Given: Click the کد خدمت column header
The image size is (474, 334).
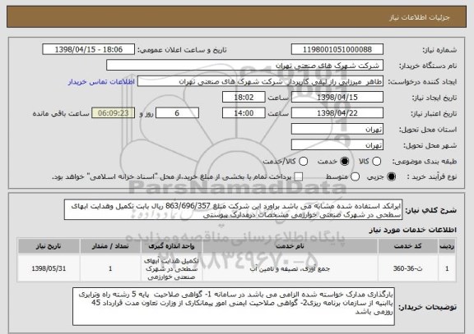Looking at the screenshot, I should [408, 246].
